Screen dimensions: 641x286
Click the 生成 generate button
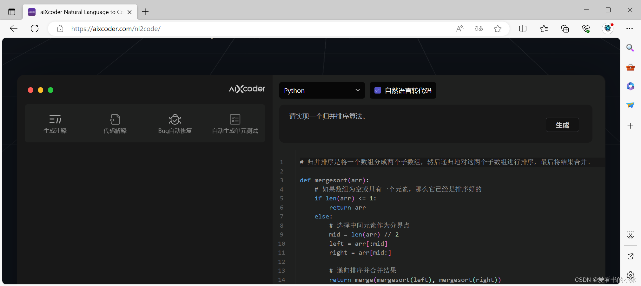[562, 125]
